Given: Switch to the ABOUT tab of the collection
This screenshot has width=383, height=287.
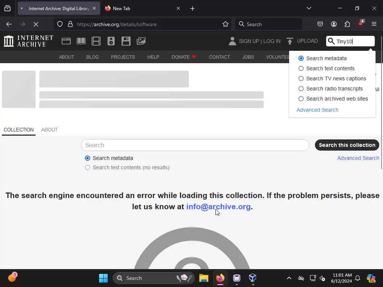Looking at the screenshot, I should (49, 130).
